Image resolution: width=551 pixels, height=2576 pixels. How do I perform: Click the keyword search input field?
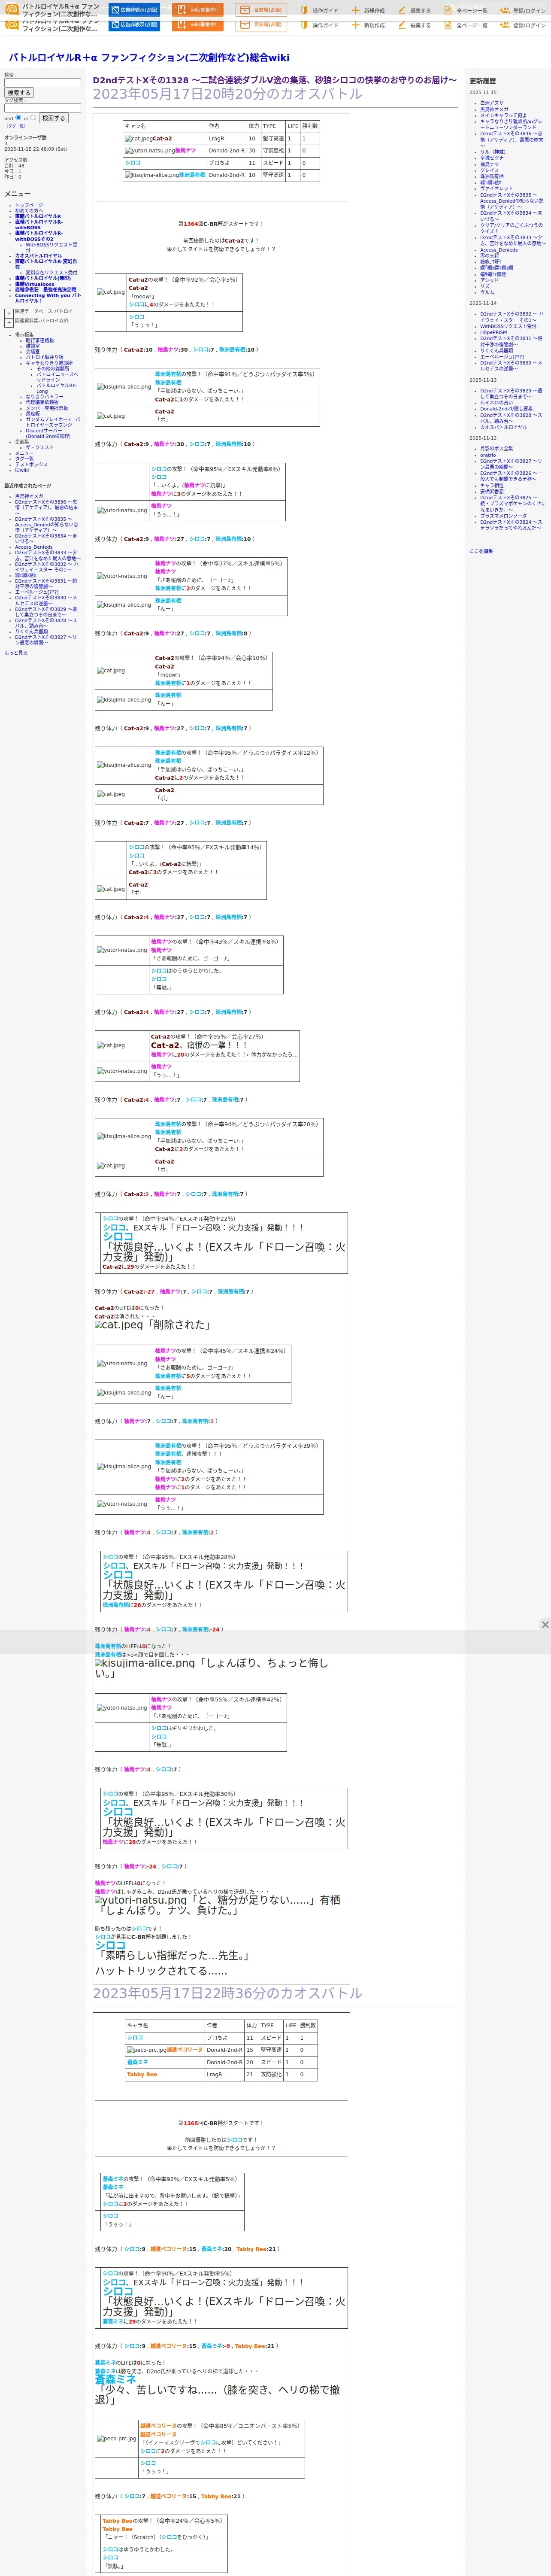(42, 82)
